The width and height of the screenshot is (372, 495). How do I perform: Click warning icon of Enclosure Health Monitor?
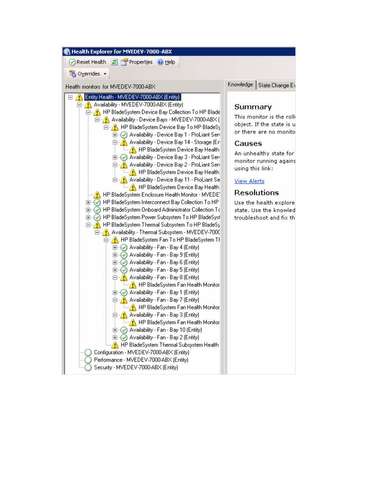[97, 195]
